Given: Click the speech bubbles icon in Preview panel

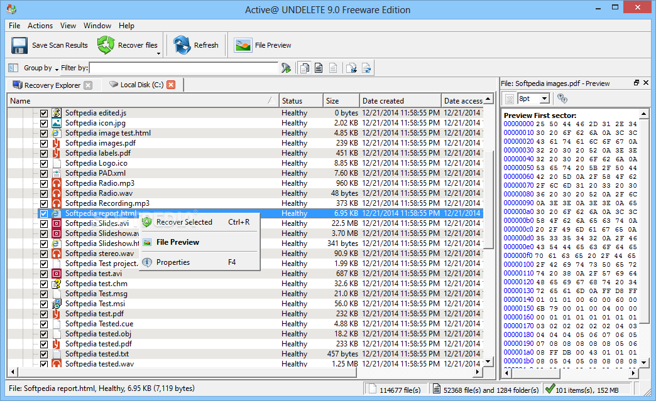Looking at the screenshot, I should [x=562, y=99].
